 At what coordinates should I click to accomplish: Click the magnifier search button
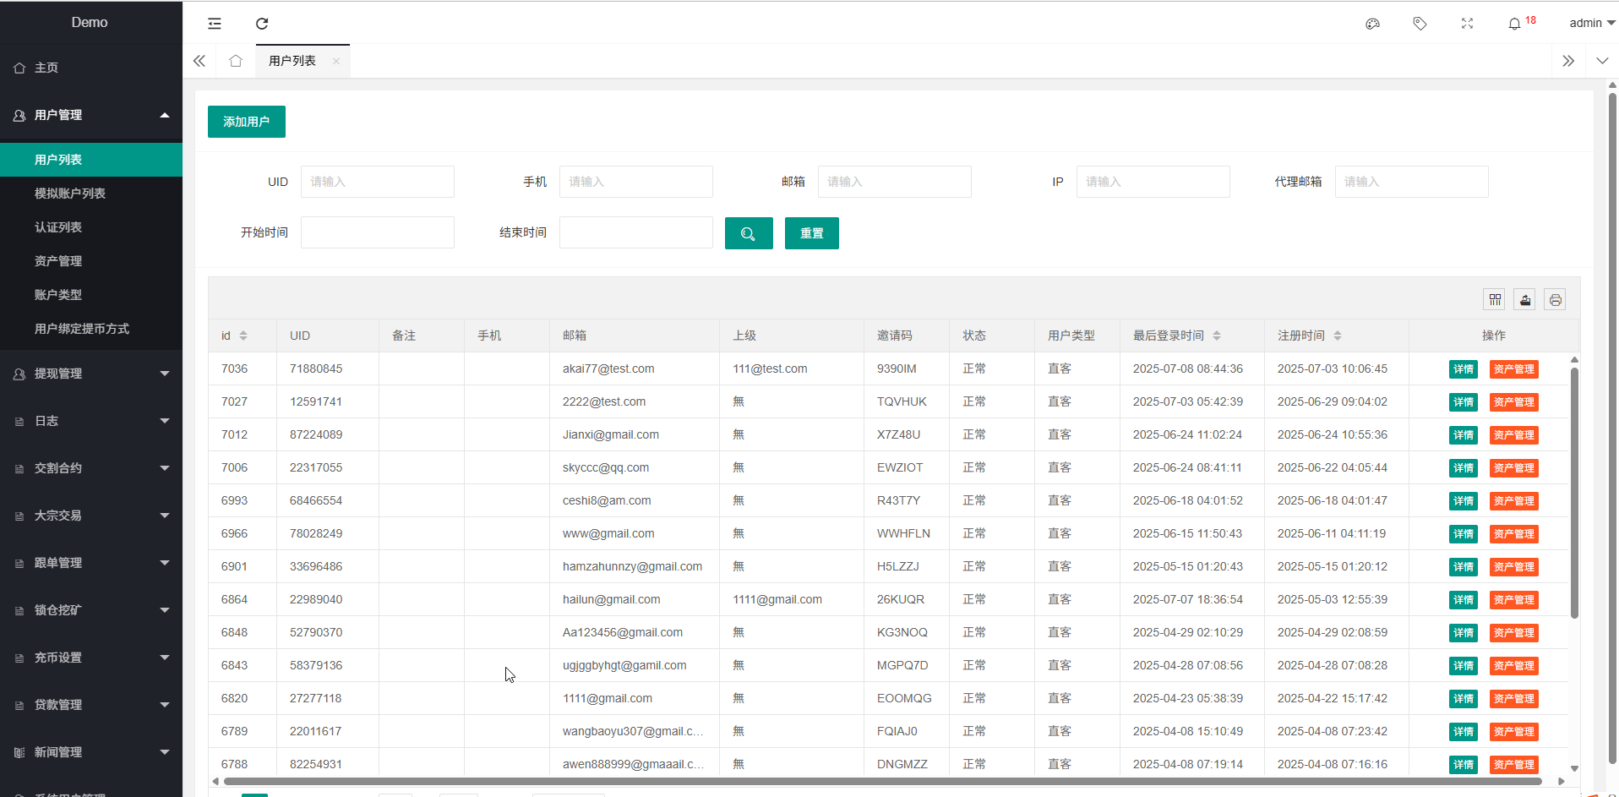(749, 233)
